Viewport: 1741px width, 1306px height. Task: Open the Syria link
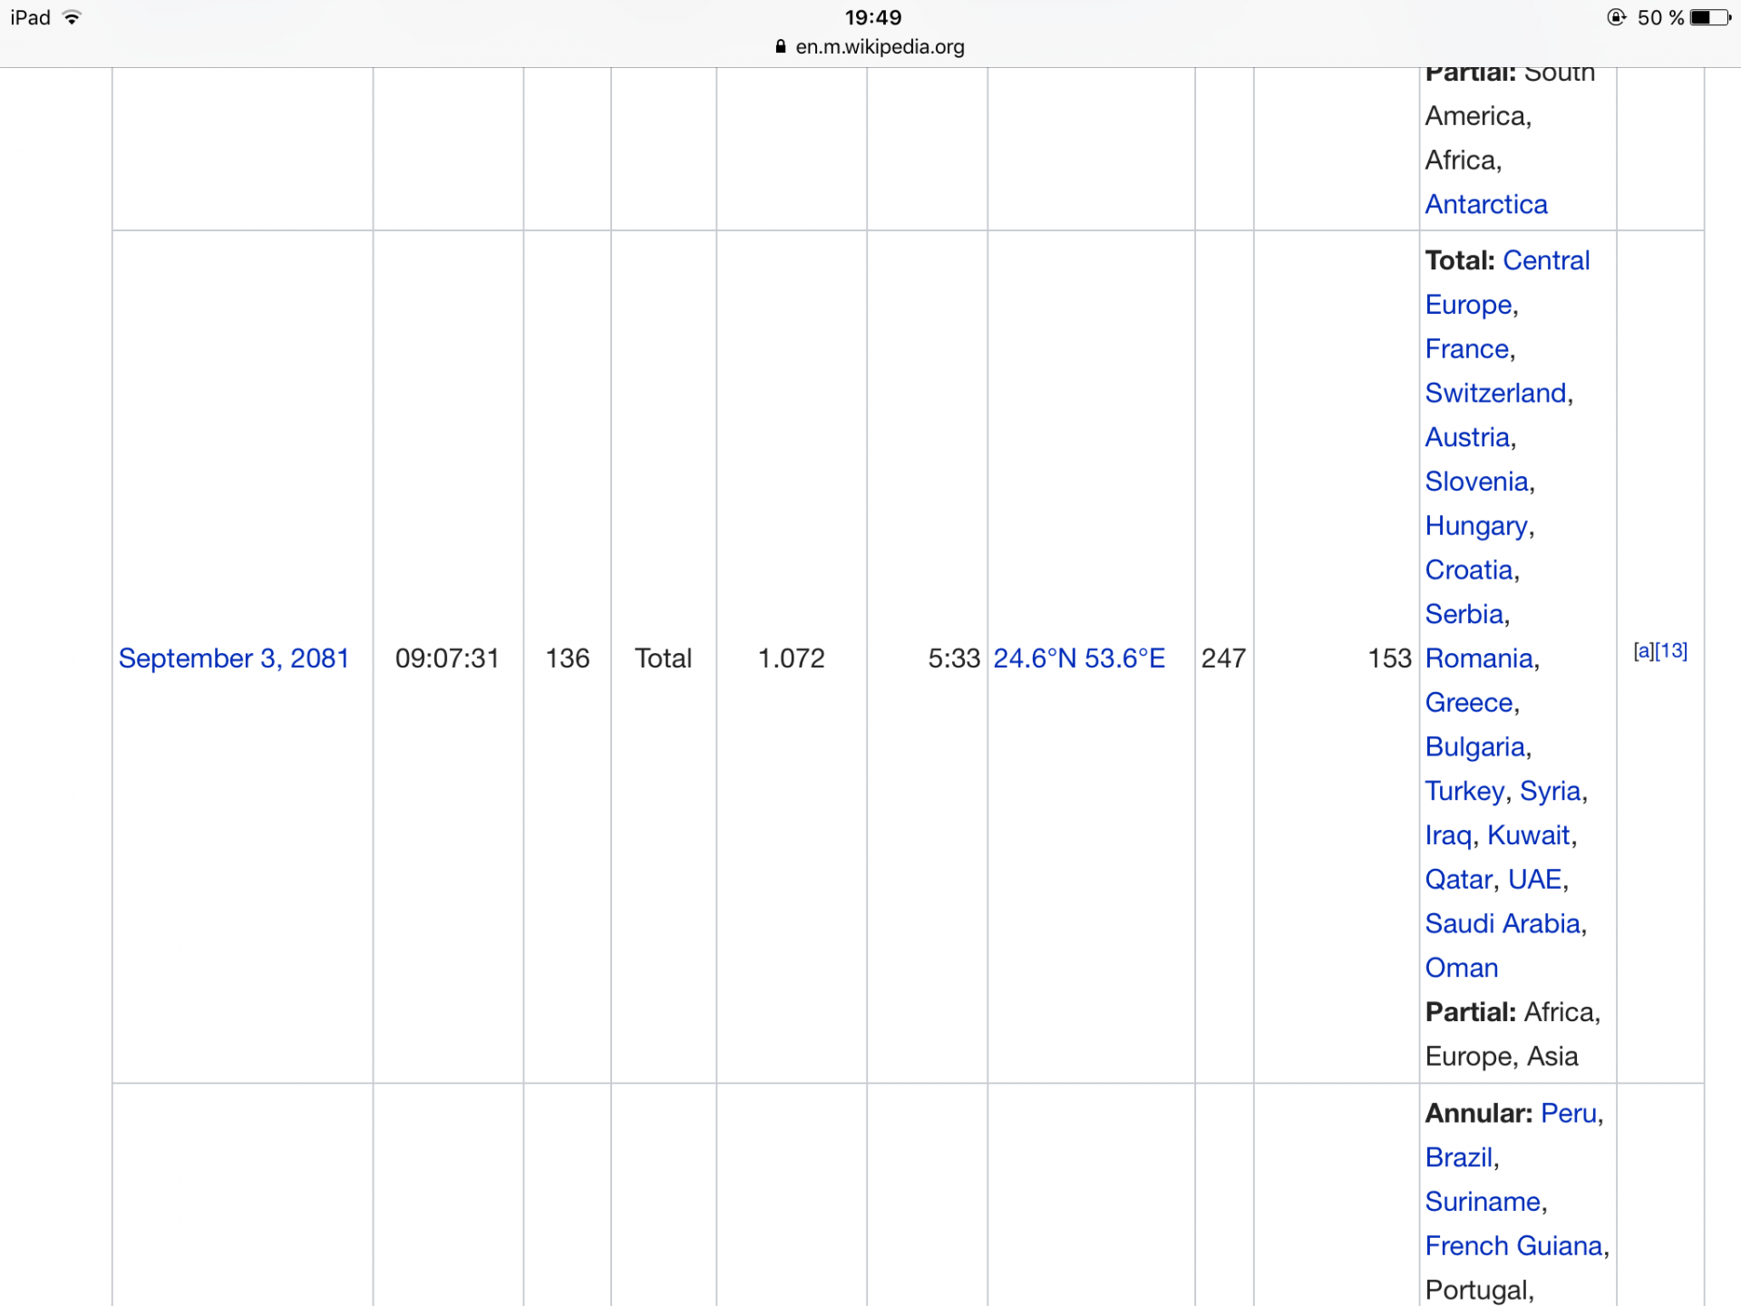pyautogui.click(x=1551, y=791)
